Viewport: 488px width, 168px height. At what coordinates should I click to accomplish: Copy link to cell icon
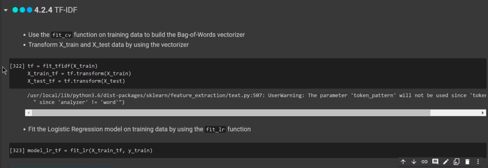point(425,162)
